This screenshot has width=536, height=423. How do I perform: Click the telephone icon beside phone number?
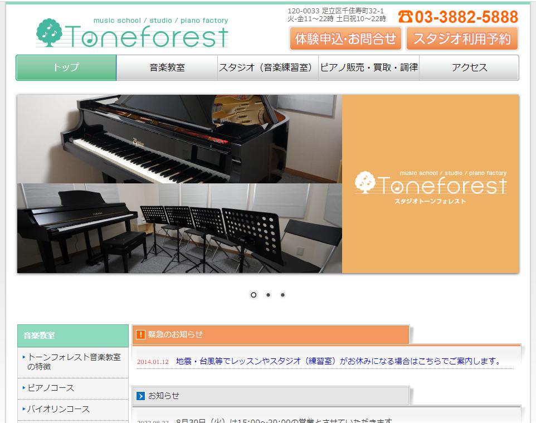coord(405,17)
